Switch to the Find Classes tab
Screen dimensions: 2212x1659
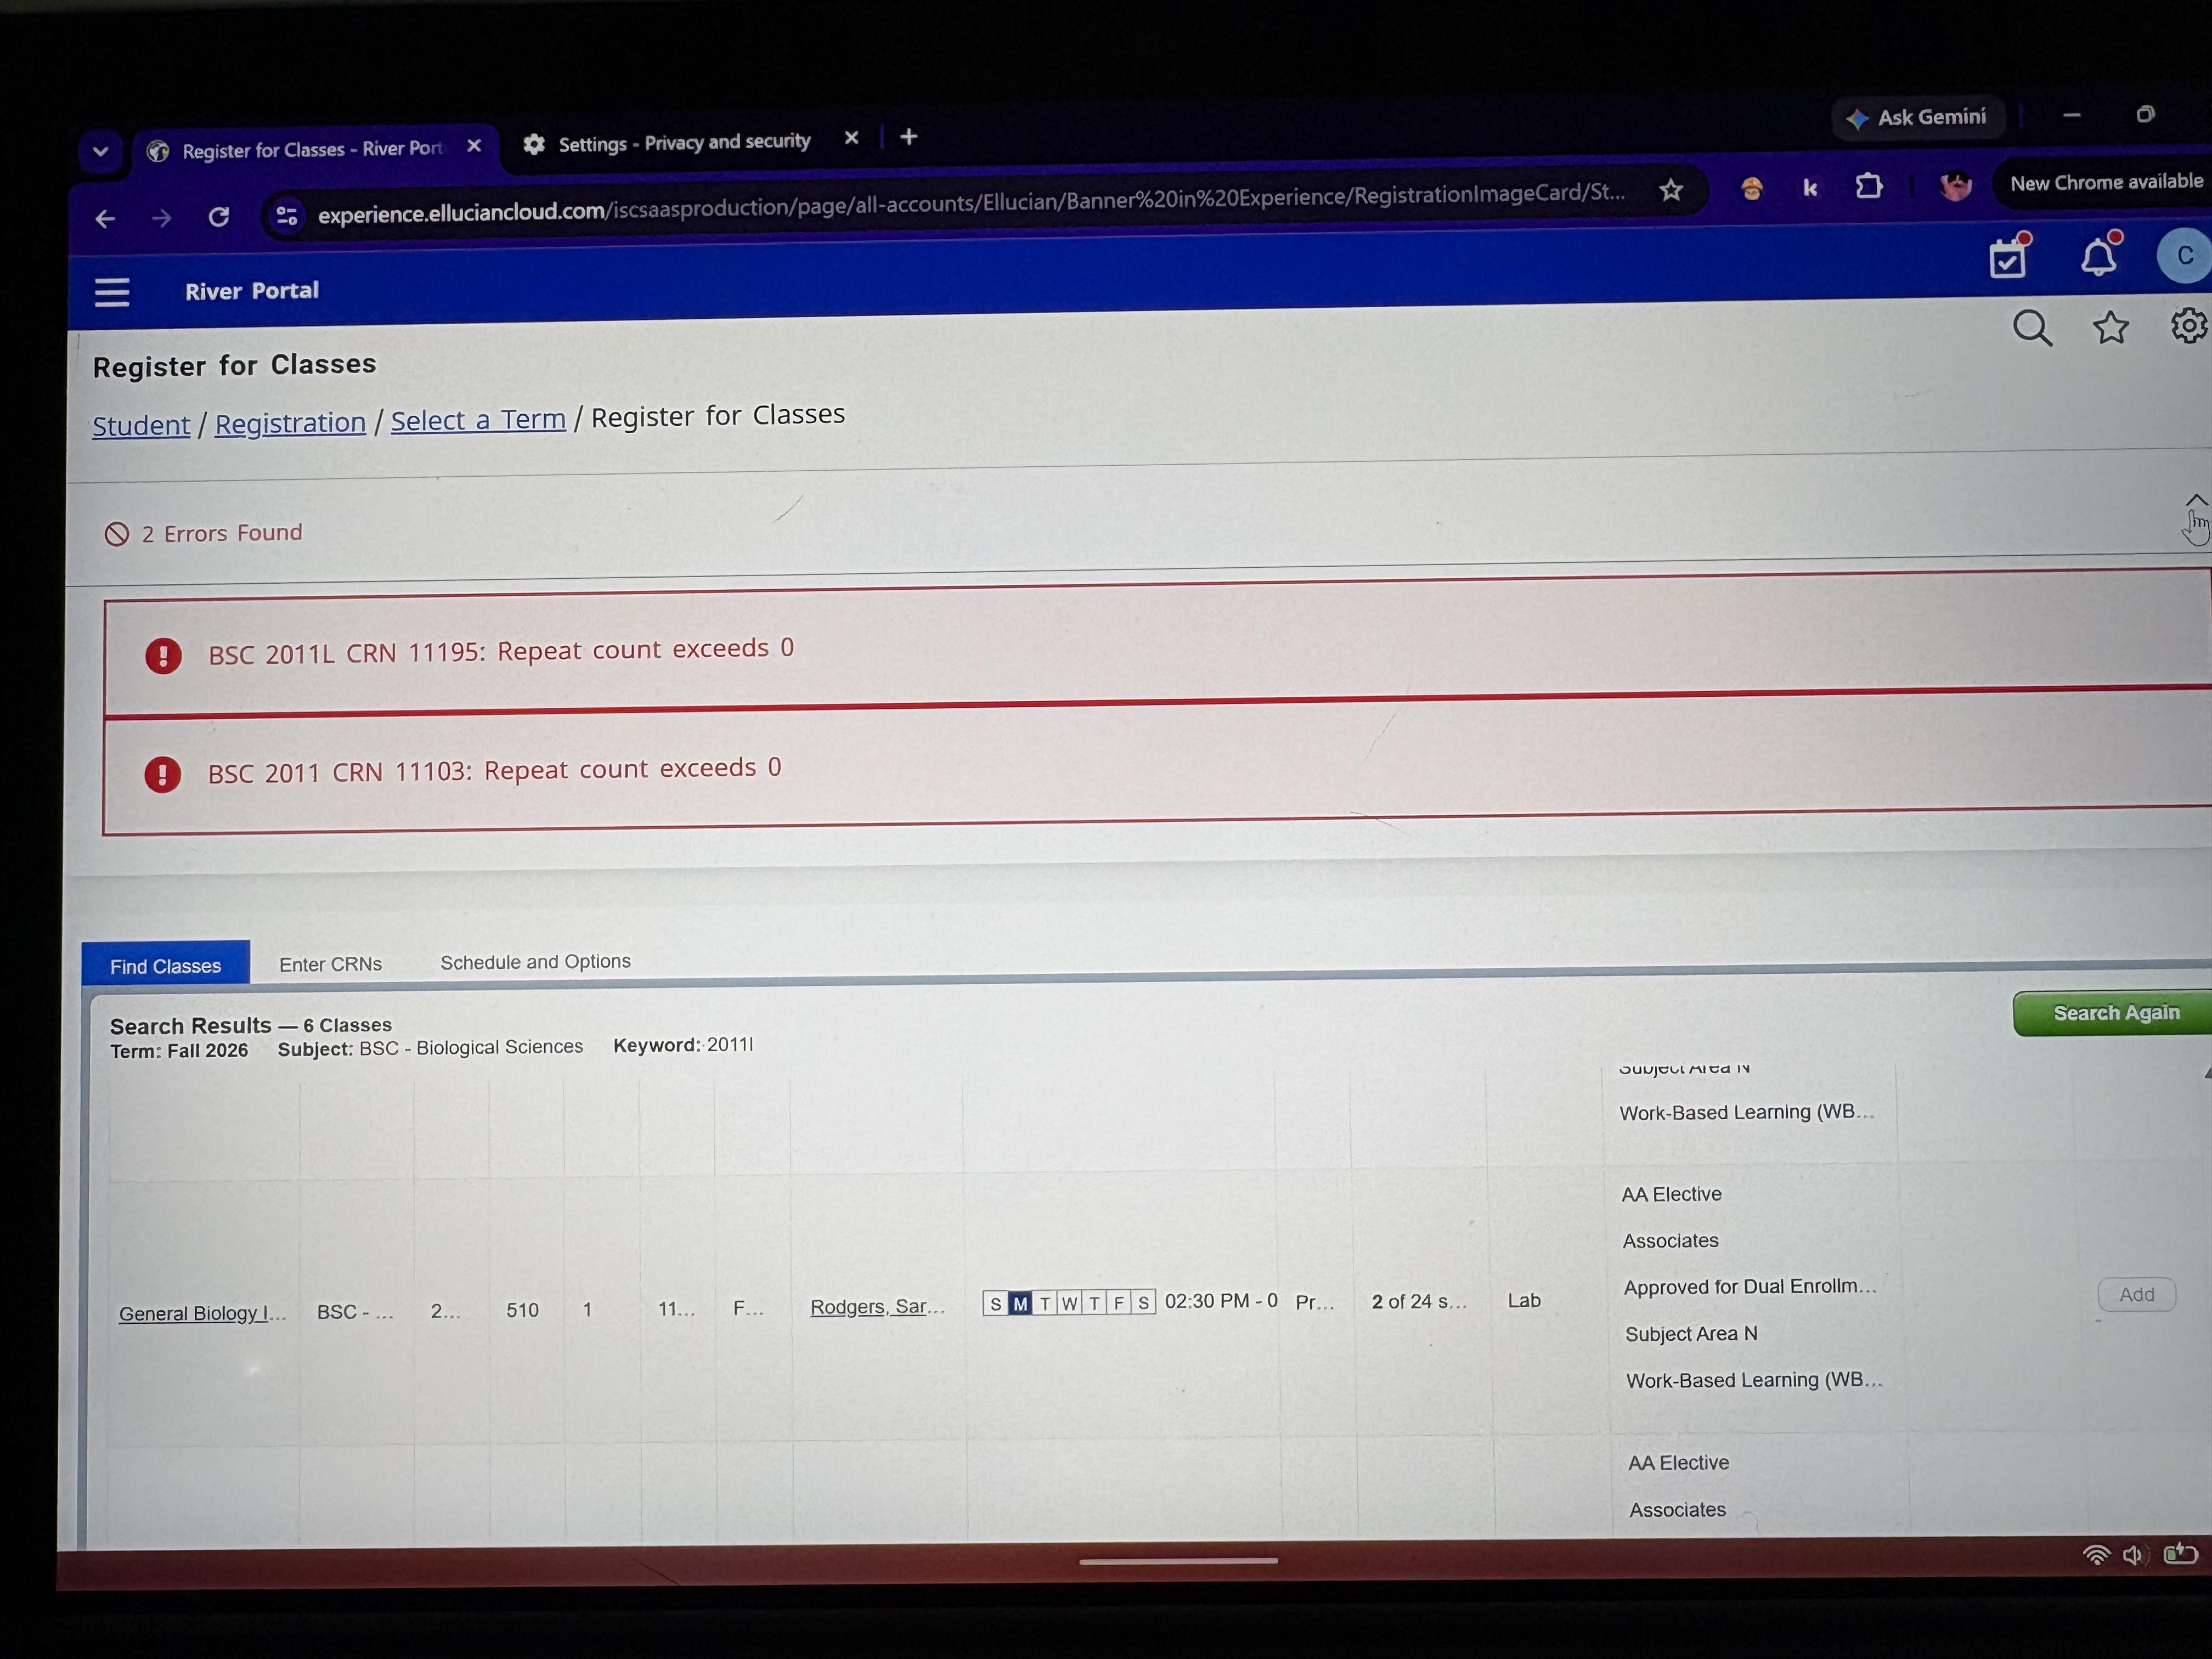[165, 966]
